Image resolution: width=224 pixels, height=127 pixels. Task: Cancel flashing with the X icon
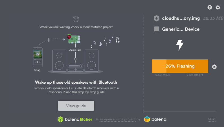[x=214, y=67]
